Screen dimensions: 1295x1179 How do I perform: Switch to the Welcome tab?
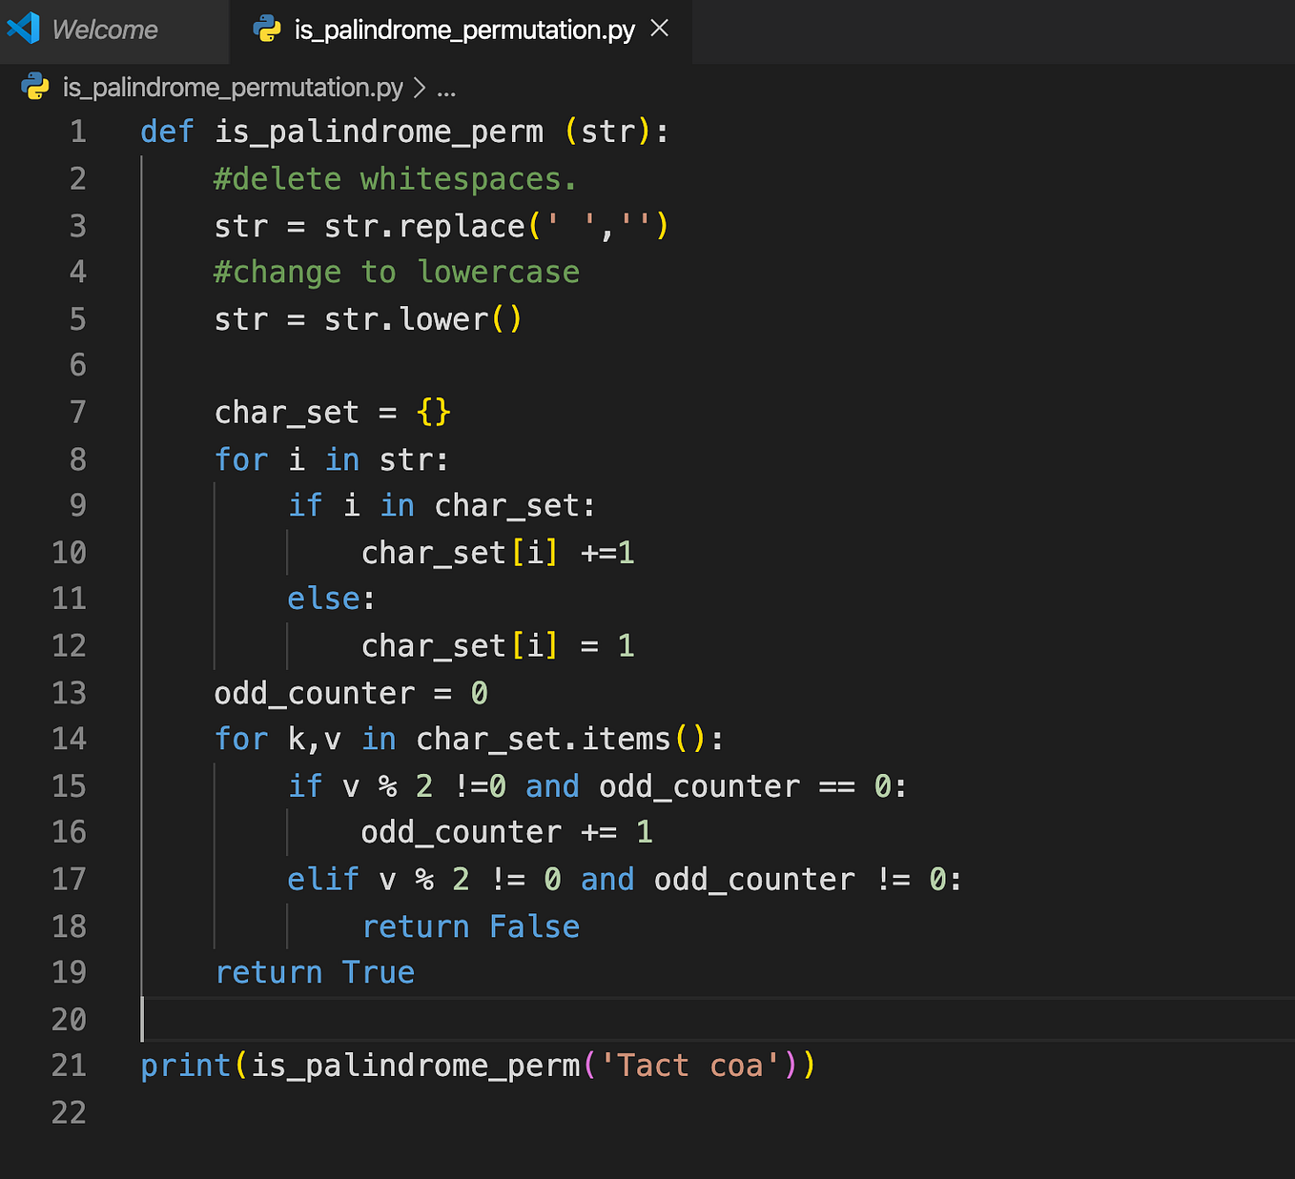pyautogui.click(x=105, y=30)
